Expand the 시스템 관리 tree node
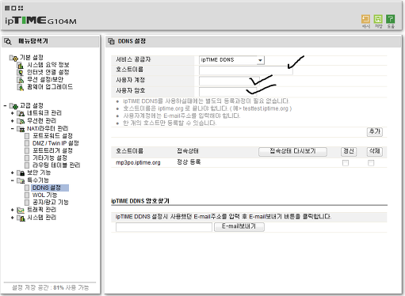The width and height of the screenshot is (405, 296). click(x=12, y=218)
